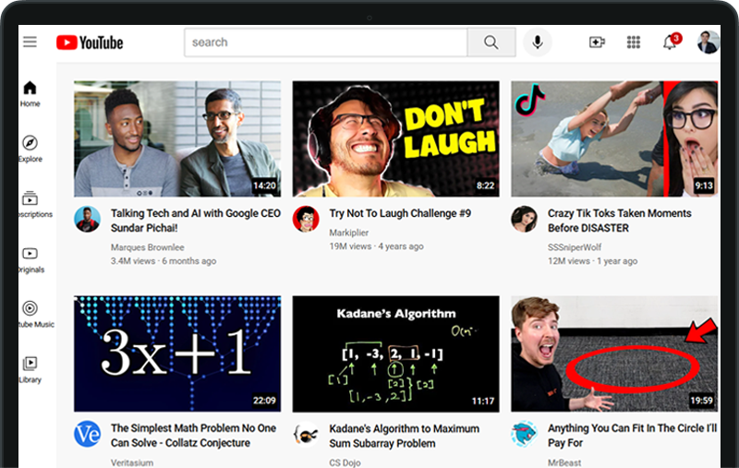This screenshot has height=468, width=739.
Task: Open the create video camera icon
Action: (597, 42)
